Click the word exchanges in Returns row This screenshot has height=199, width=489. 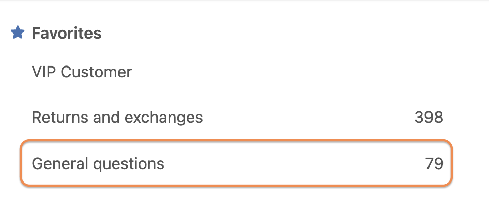[x=164, y=118]
